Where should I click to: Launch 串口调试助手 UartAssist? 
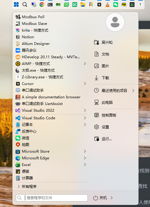click(x=51, y=103)
